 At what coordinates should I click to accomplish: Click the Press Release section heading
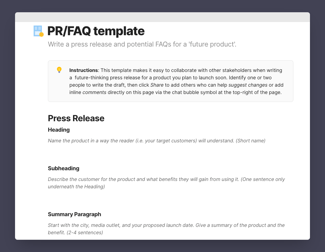(76, 118)
